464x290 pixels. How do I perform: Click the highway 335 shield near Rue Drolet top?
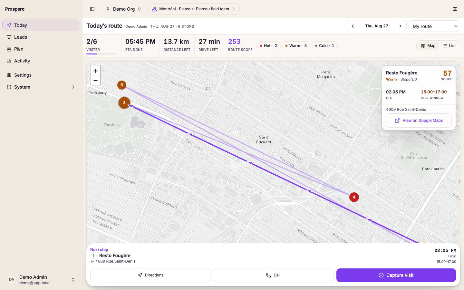point(208,88)
